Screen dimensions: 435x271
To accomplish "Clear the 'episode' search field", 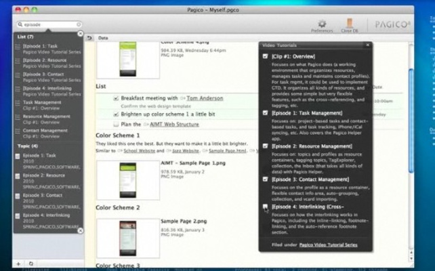I will (79, 24).
